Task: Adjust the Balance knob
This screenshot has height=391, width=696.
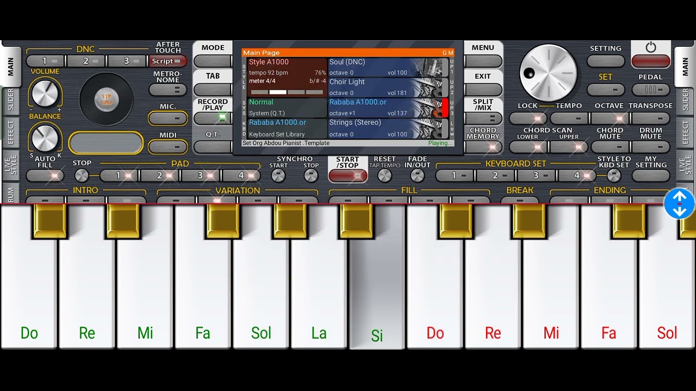Action: 45,138
